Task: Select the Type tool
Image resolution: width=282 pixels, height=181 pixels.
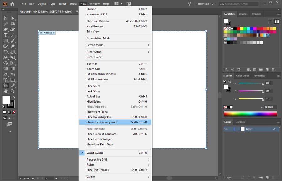Action: click(5, 35)
